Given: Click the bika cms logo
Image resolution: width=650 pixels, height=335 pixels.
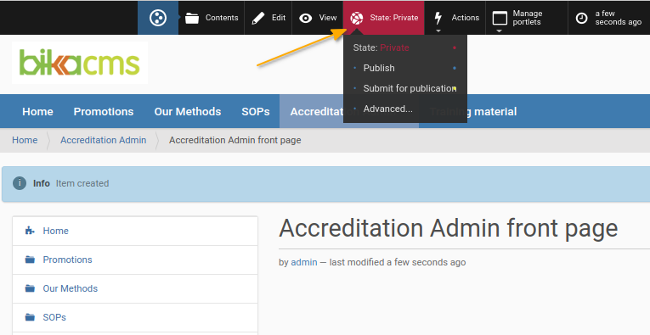Looking at the screenshot, I should point(80,63).
